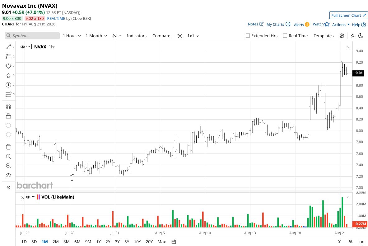This screenshot has width=368, height=246.
Task: Open Compare menu
Action: (x=161, y=36)
